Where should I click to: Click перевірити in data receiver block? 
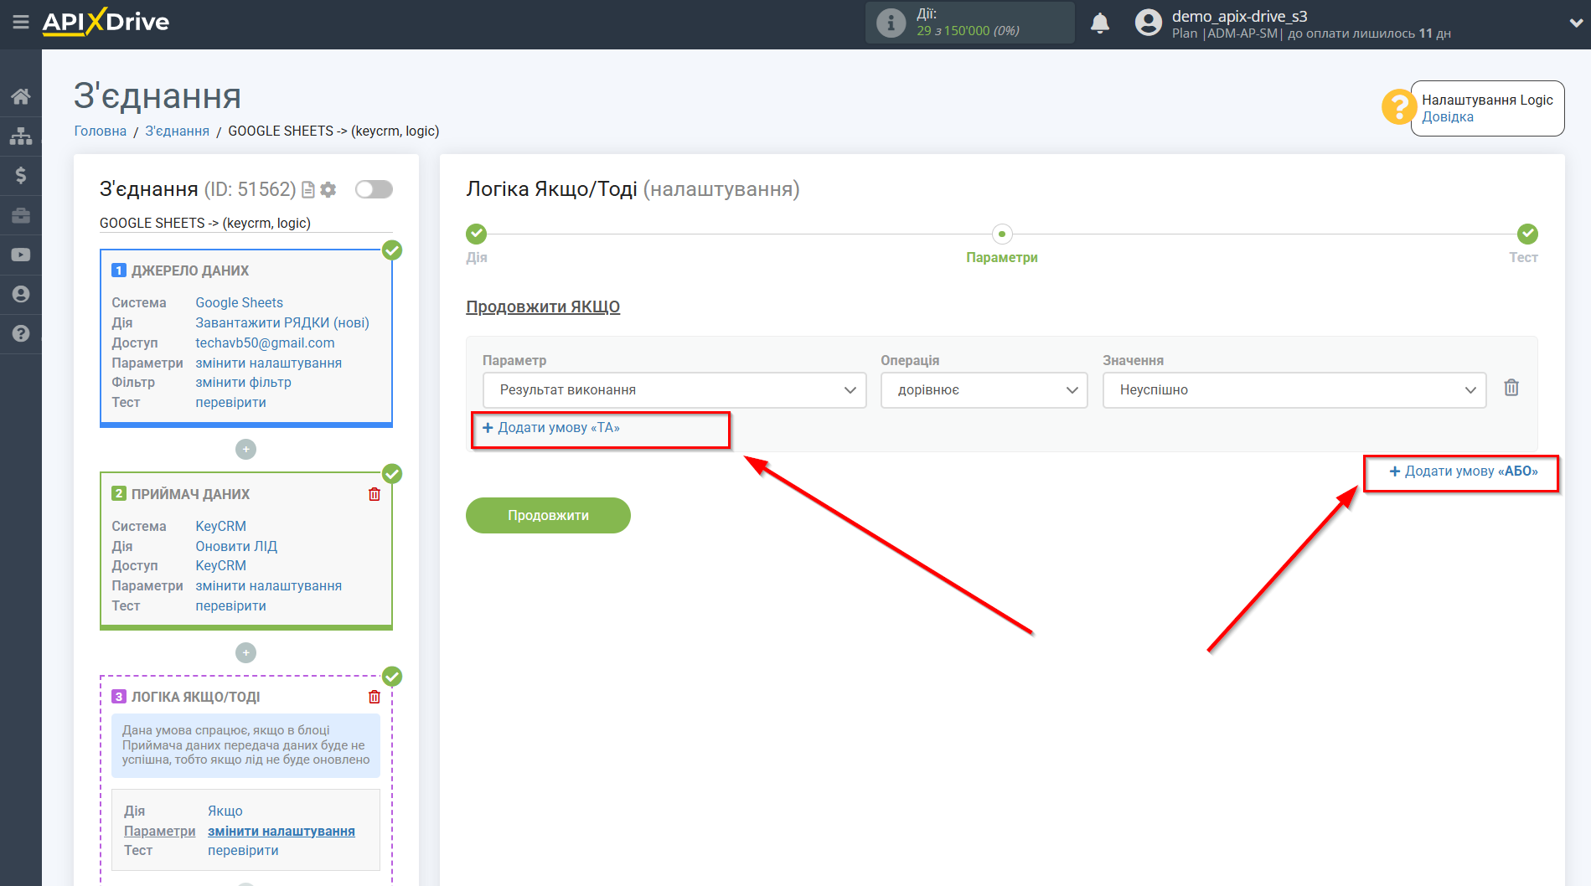[230, 605]
